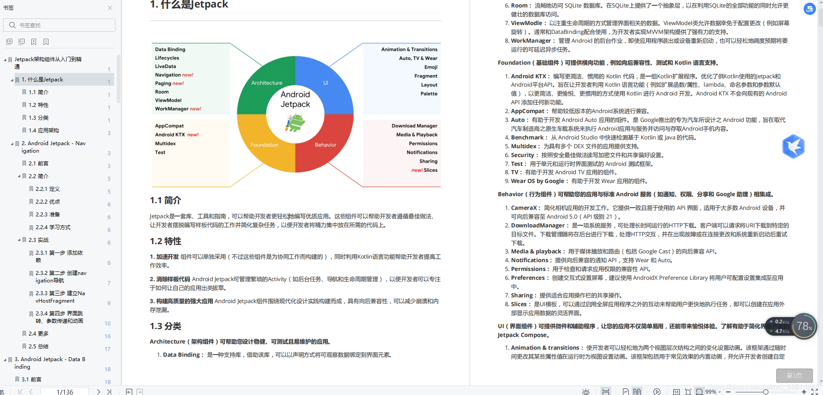Open bookmark '2.3.4 第四步 界面跳转'
Image resolution: width=823 pixels, height=395 pixels.
point(59,317)
